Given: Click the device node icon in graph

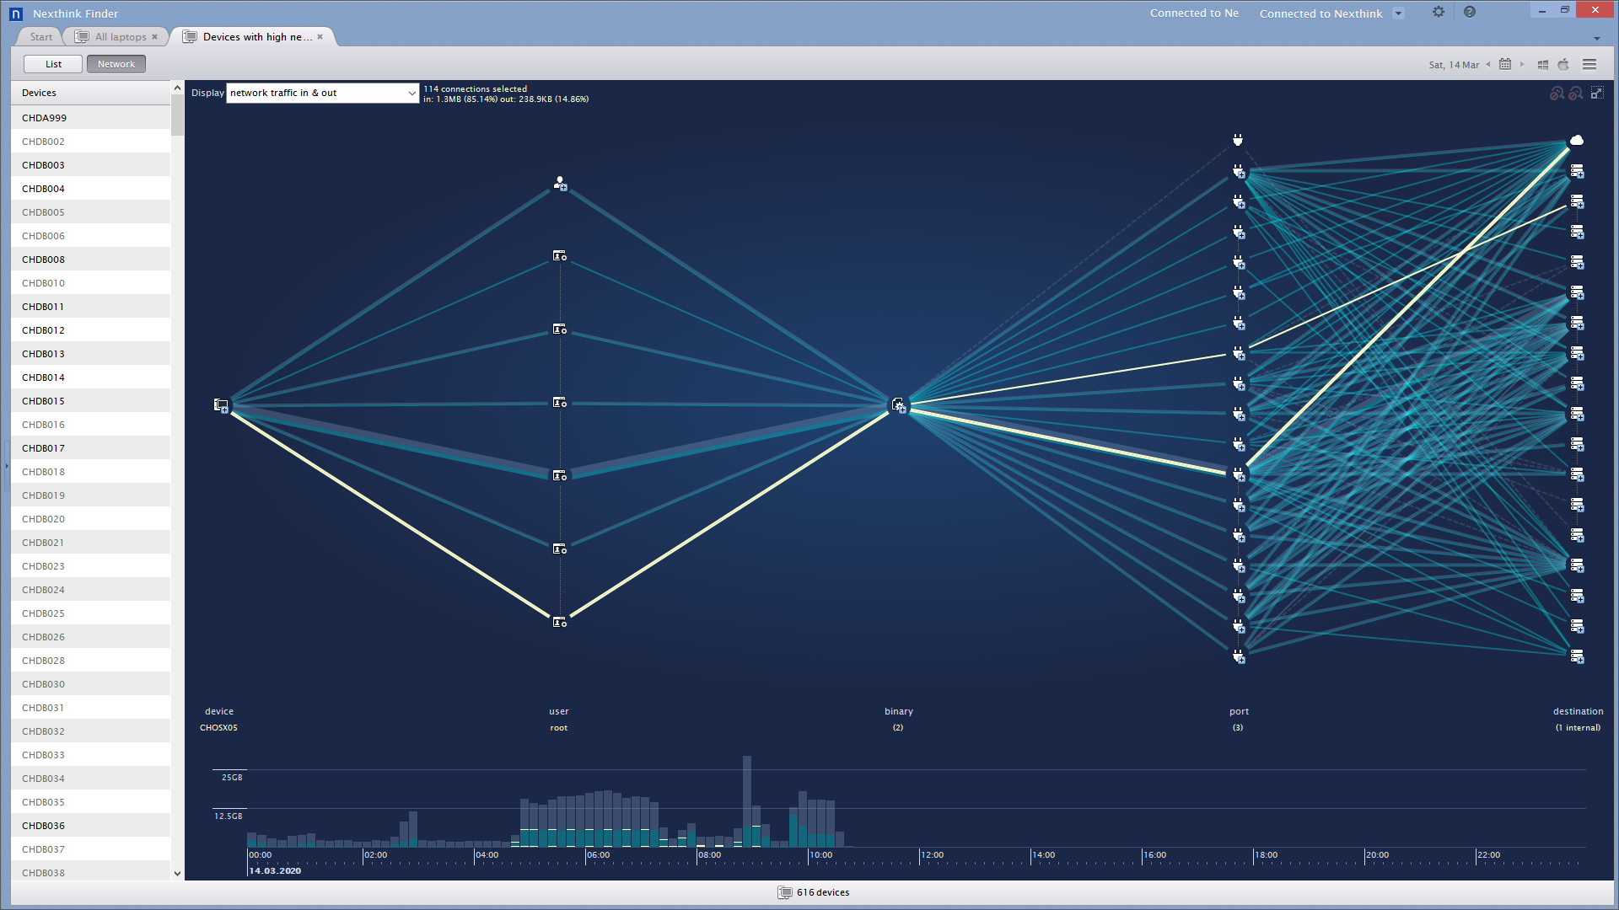Looking at the screenshot, I should (221, 405).
